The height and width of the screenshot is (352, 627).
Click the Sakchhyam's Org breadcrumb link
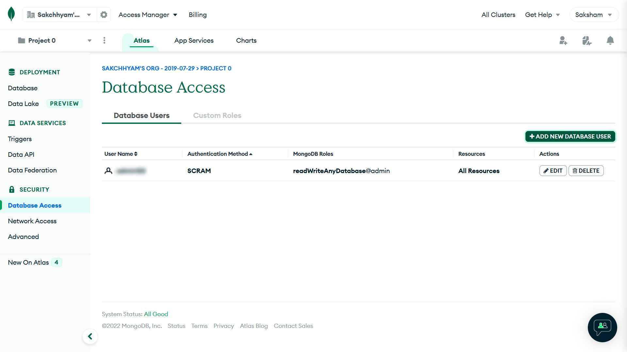pyautogui.click(x=148, y=68)
